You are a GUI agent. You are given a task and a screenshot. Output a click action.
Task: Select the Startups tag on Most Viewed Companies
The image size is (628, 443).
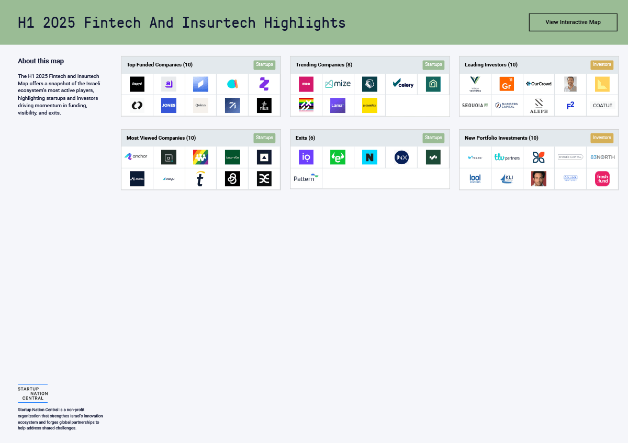coord(264,138)
